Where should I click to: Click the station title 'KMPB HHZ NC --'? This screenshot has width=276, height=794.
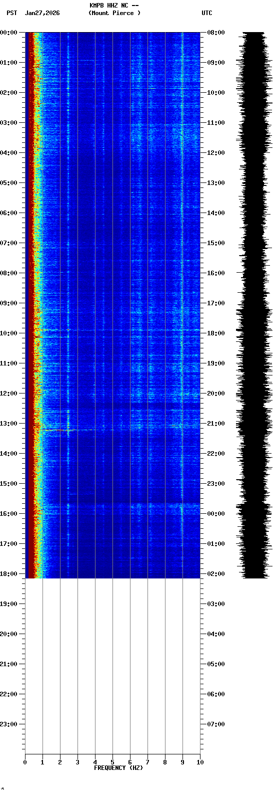(114, 6)
